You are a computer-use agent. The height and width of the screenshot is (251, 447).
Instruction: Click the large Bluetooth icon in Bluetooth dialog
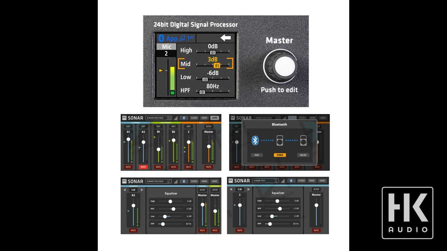point(255,140)
